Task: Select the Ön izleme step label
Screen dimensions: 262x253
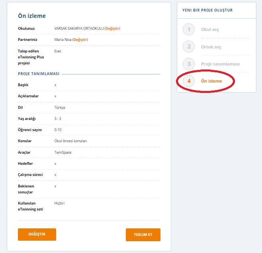Action: click(x=211, y=81)
